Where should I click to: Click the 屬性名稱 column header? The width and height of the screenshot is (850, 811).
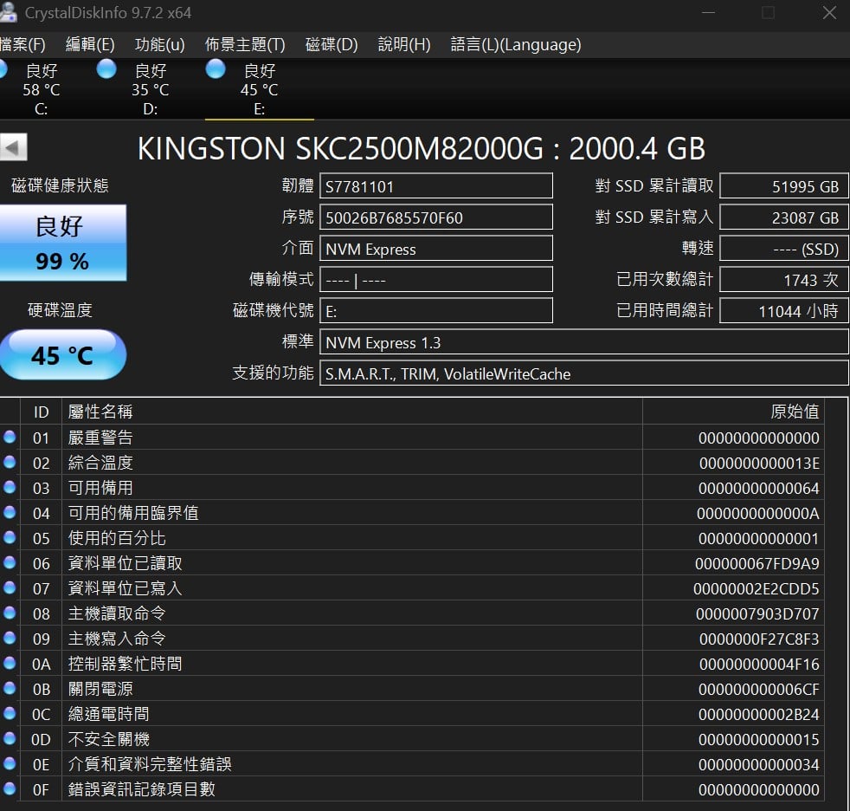coord(100,412)
